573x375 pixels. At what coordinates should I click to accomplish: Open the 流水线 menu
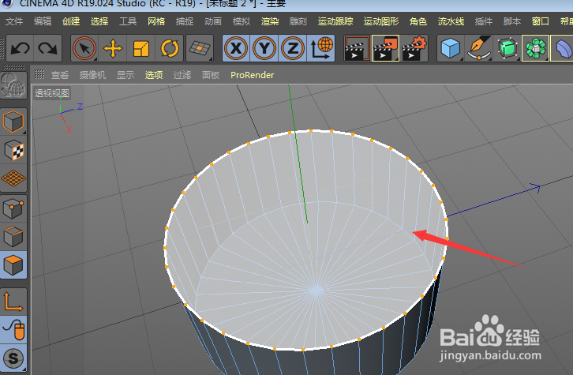(x=451, y=21)
